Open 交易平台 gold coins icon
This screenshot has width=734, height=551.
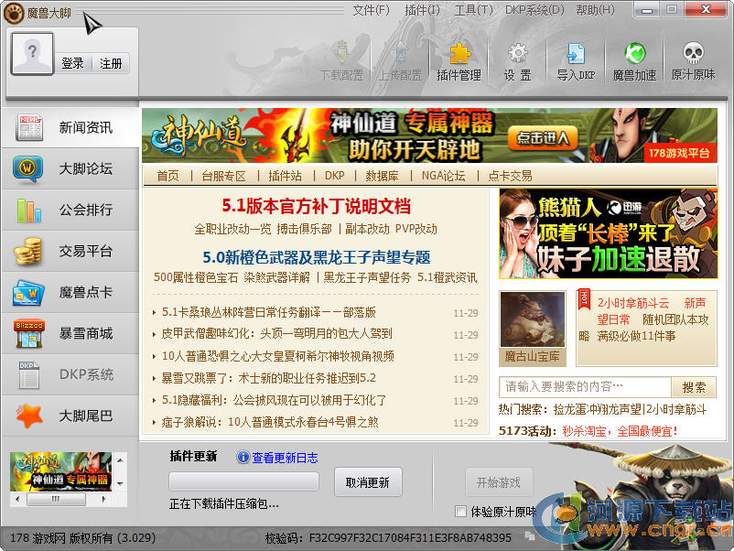[x=28, y=251]
